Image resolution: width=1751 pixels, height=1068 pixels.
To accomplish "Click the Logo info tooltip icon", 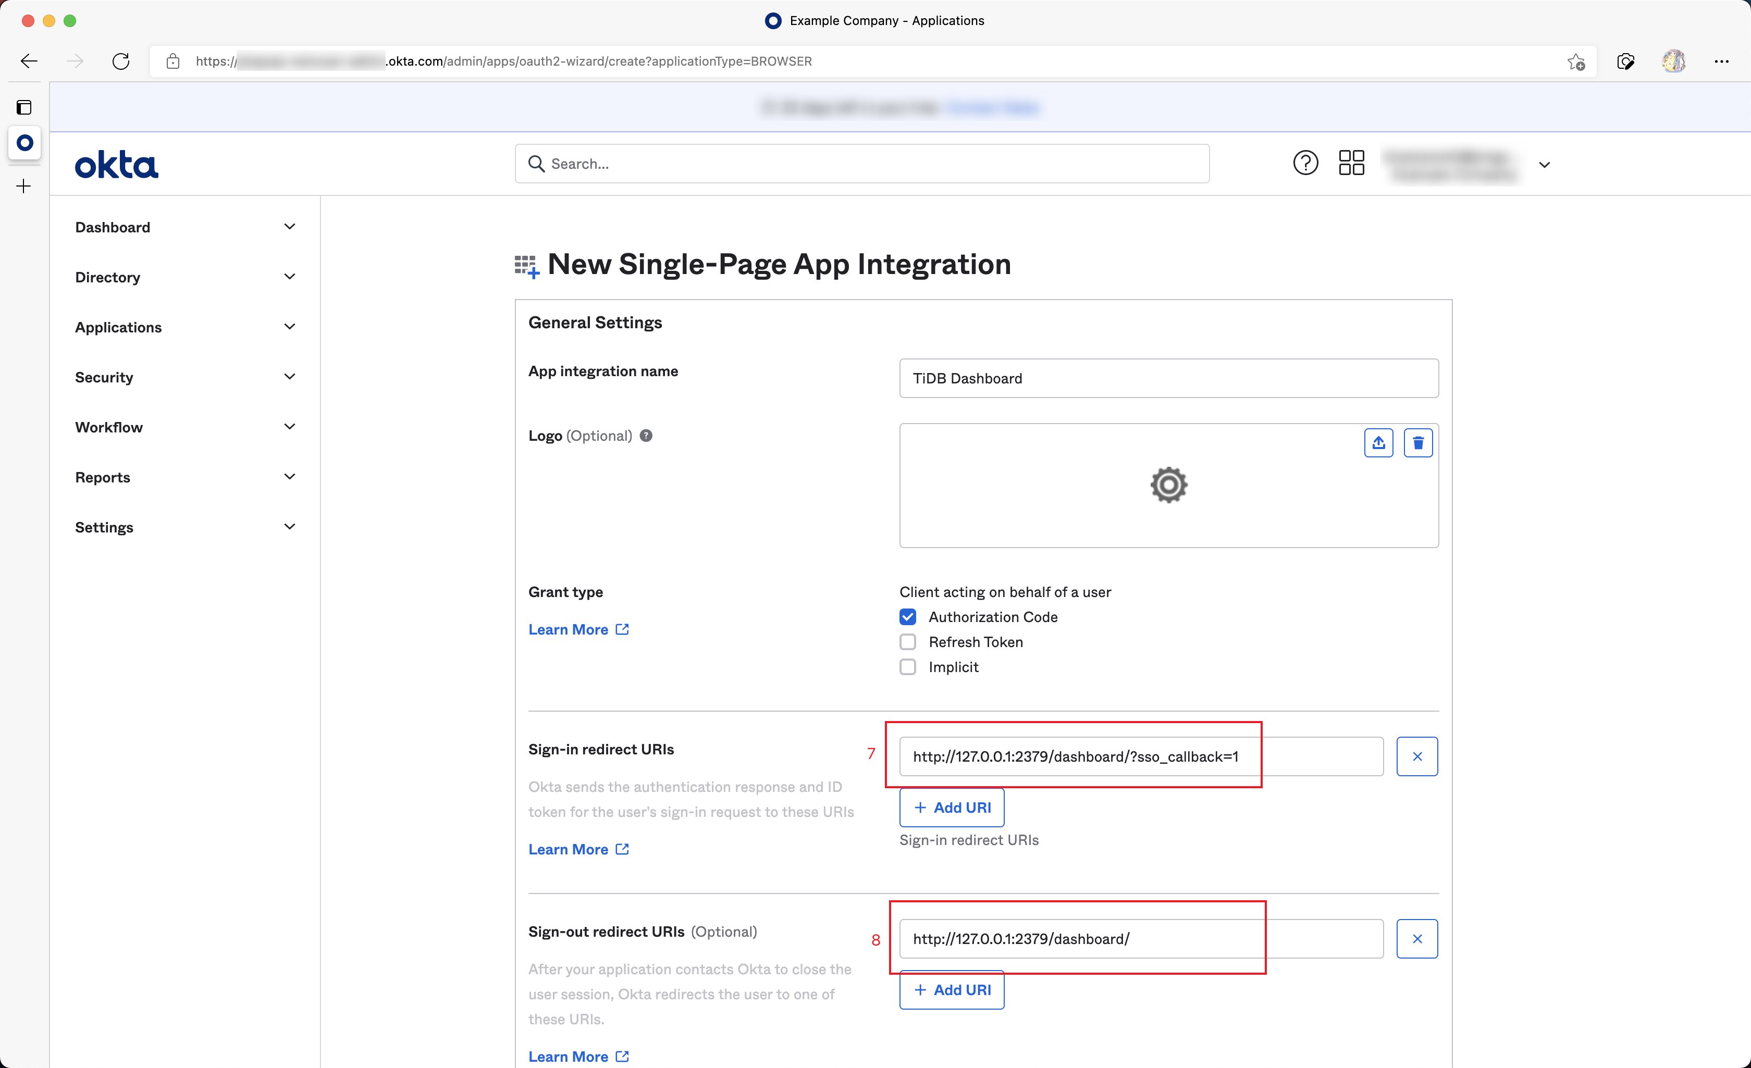I will (x=645, y=436).
